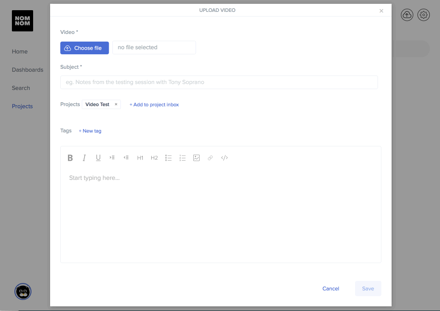Apply italic formatting in editor toolbar

[x=84, y=158]
